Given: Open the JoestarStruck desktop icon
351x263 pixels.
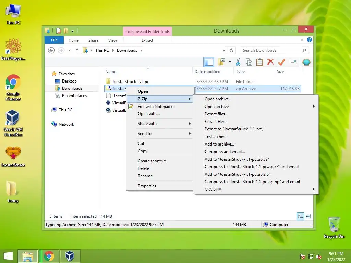Looking at the screenshot, I should (x=13, y=156).
